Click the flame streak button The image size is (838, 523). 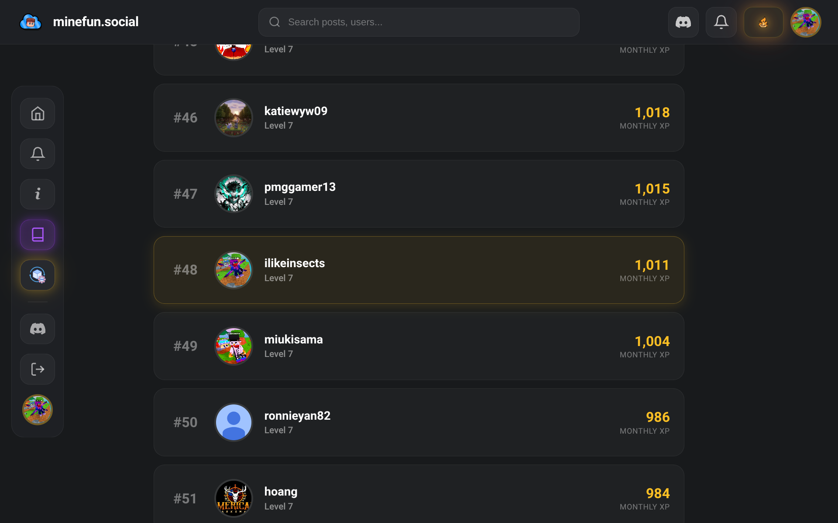point(763,22)
